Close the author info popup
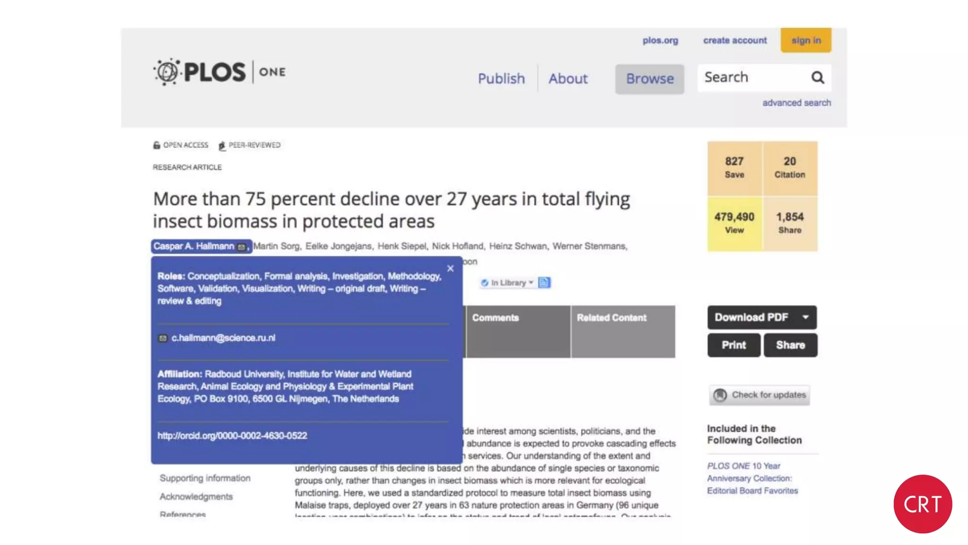Image resolution: width=968 pixels, height=545 pixels. pyautogui.click(x=450, y=269)
